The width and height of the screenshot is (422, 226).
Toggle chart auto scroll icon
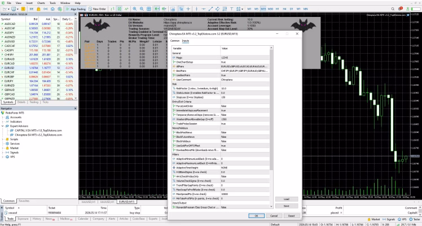157,9
